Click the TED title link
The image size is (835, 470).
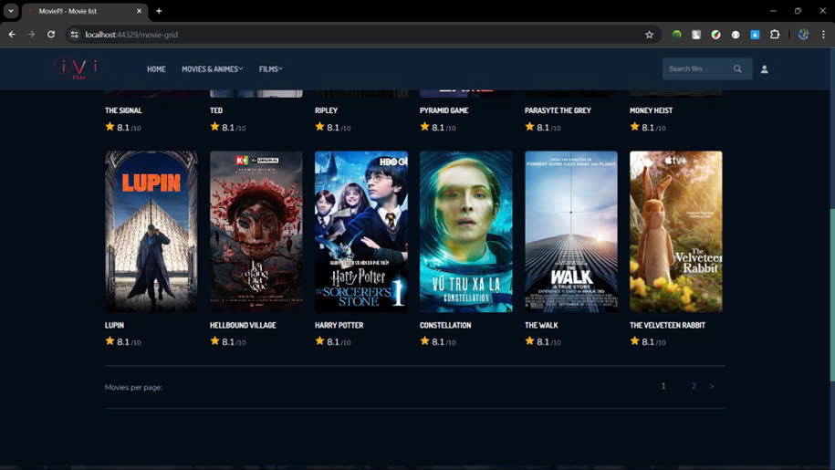216,110
